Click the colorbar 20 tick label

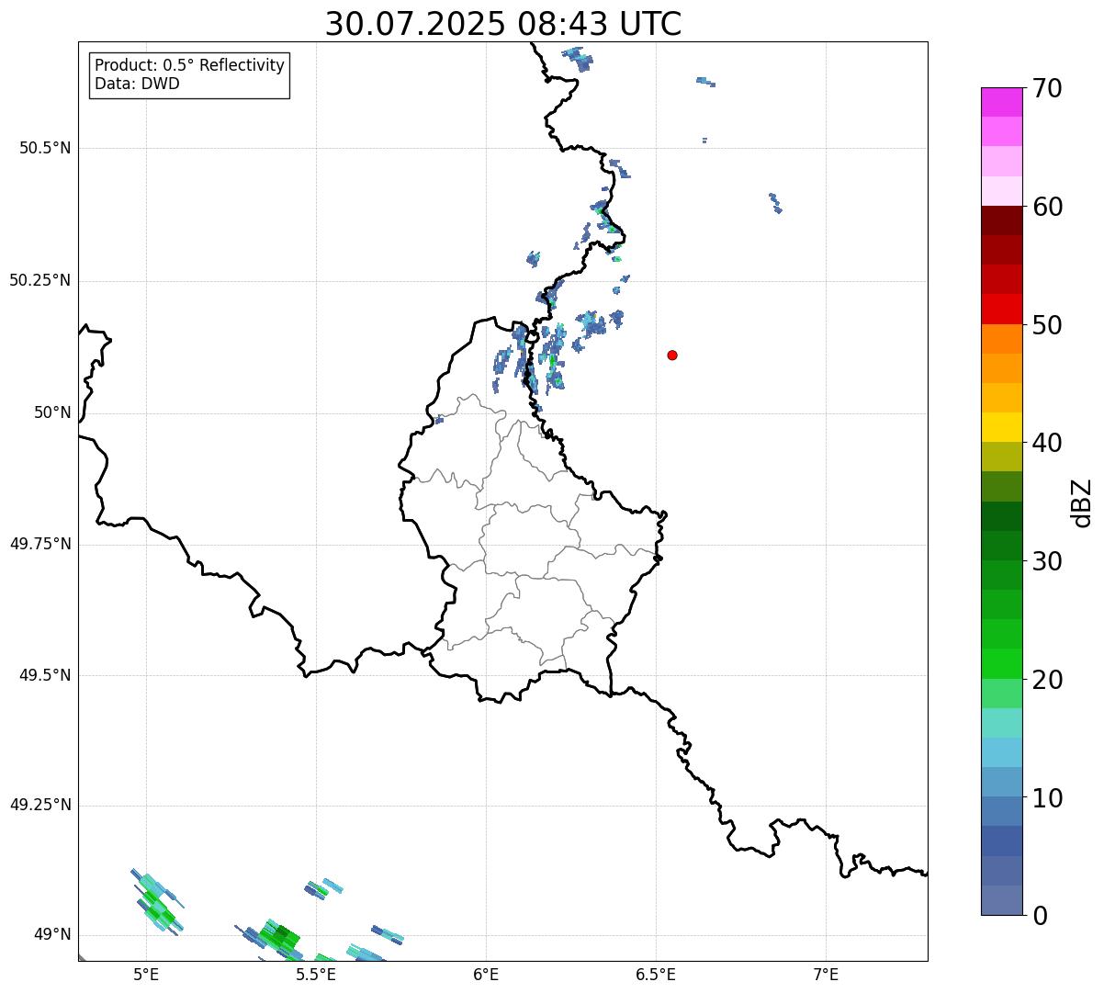coord(1047,680)
